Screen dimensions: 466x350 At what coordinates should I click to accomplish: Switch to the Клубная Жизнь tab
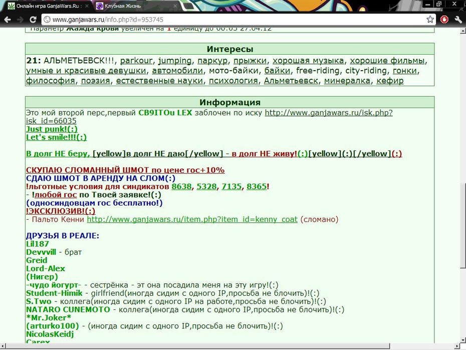pos(137,6)
